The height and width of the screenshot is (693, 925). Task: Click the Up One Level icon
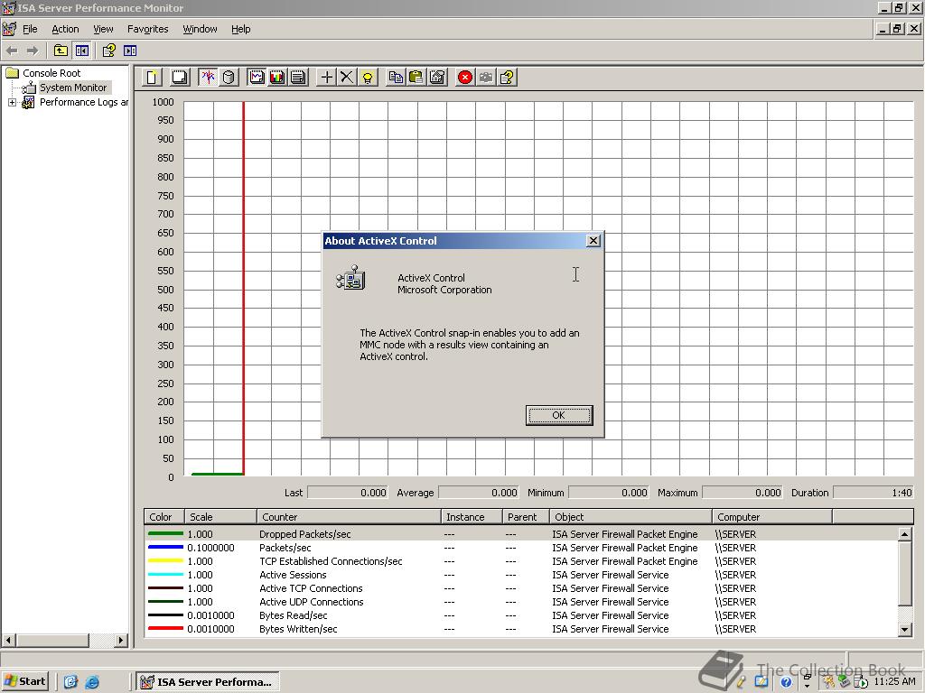pyautogui.click(x=61, y=51)
